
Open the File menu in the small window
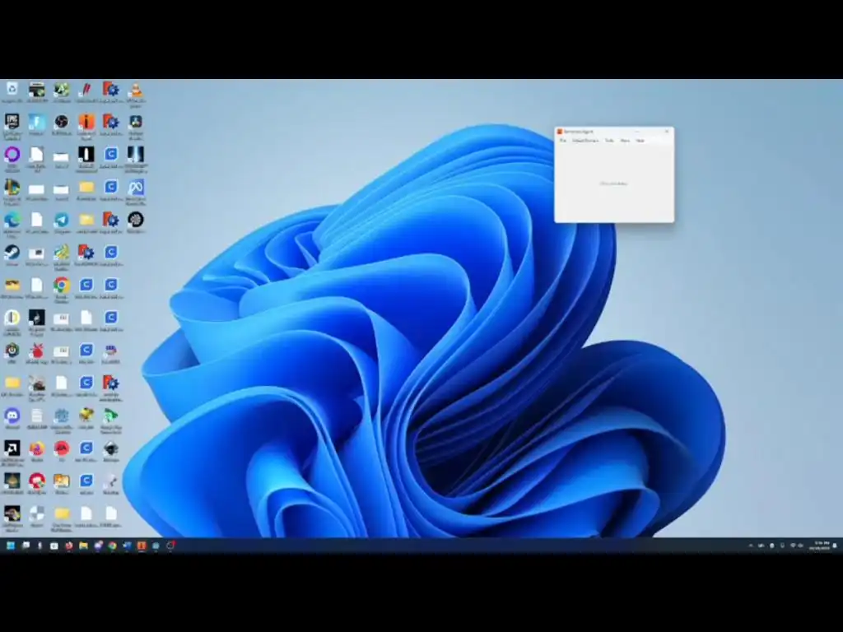[x=563, y=140]
